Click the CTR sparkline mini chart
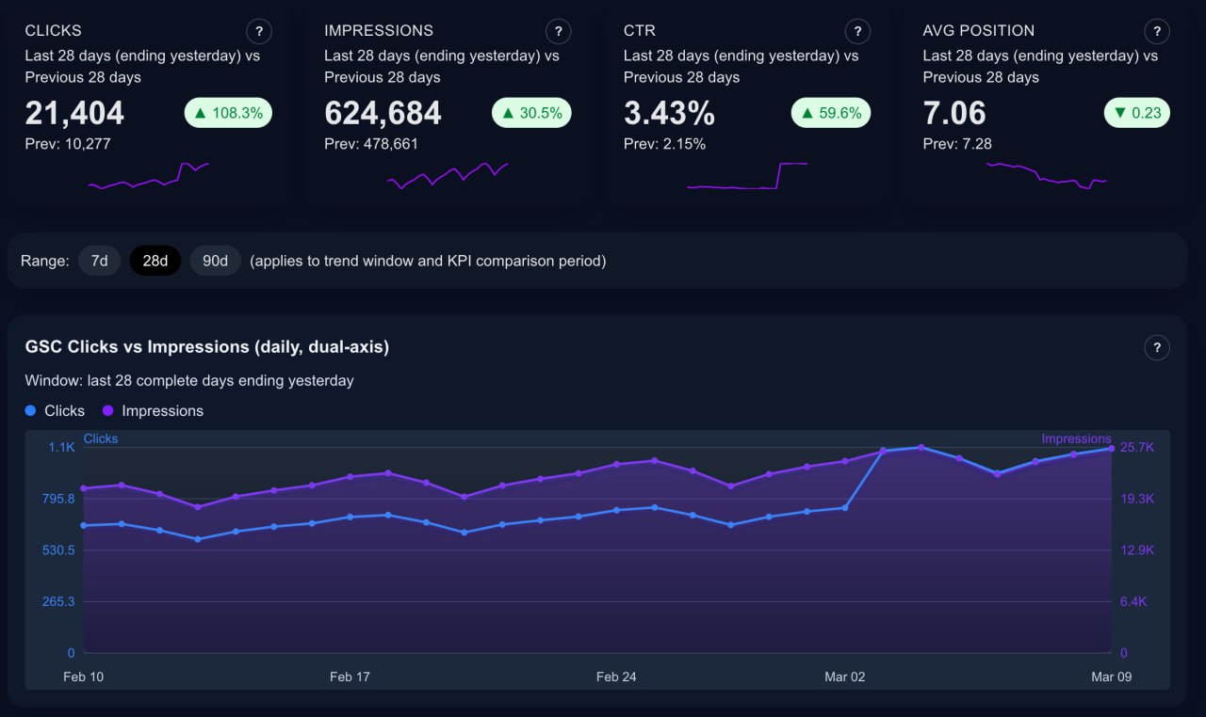The image size is (1206, 717). [x=747, y=176]
